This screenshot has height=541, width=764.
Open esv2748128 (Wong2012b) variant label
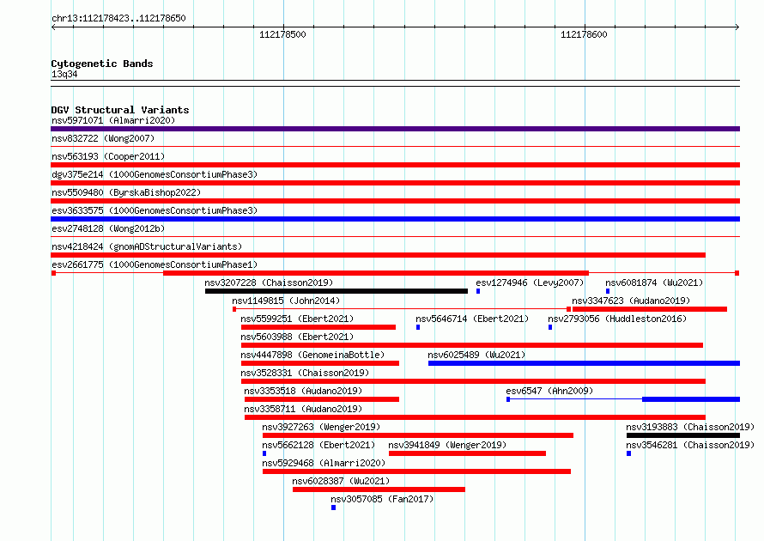108,228
